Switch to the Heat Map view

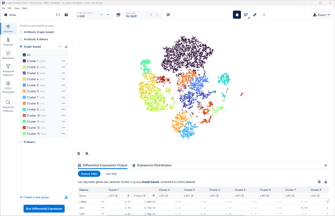click(x=111, y=174)
